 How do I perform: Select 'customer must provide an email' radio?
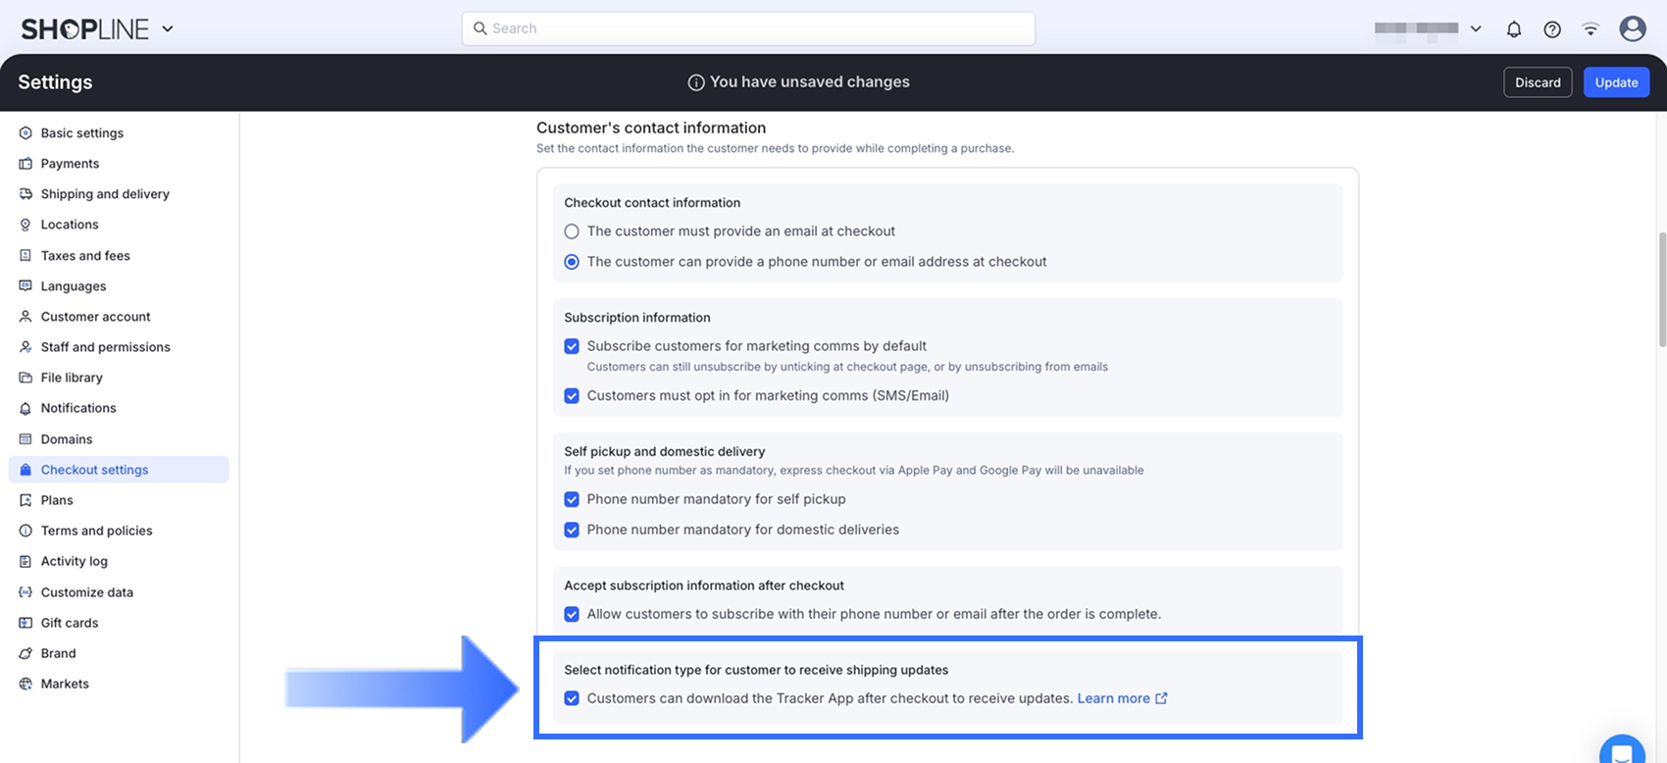tap(572, 231)
